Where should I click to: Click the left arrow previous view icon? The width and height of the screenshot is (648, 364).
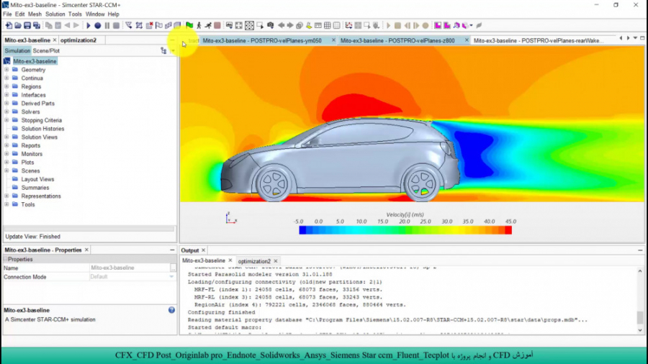(x=281, y=26)
